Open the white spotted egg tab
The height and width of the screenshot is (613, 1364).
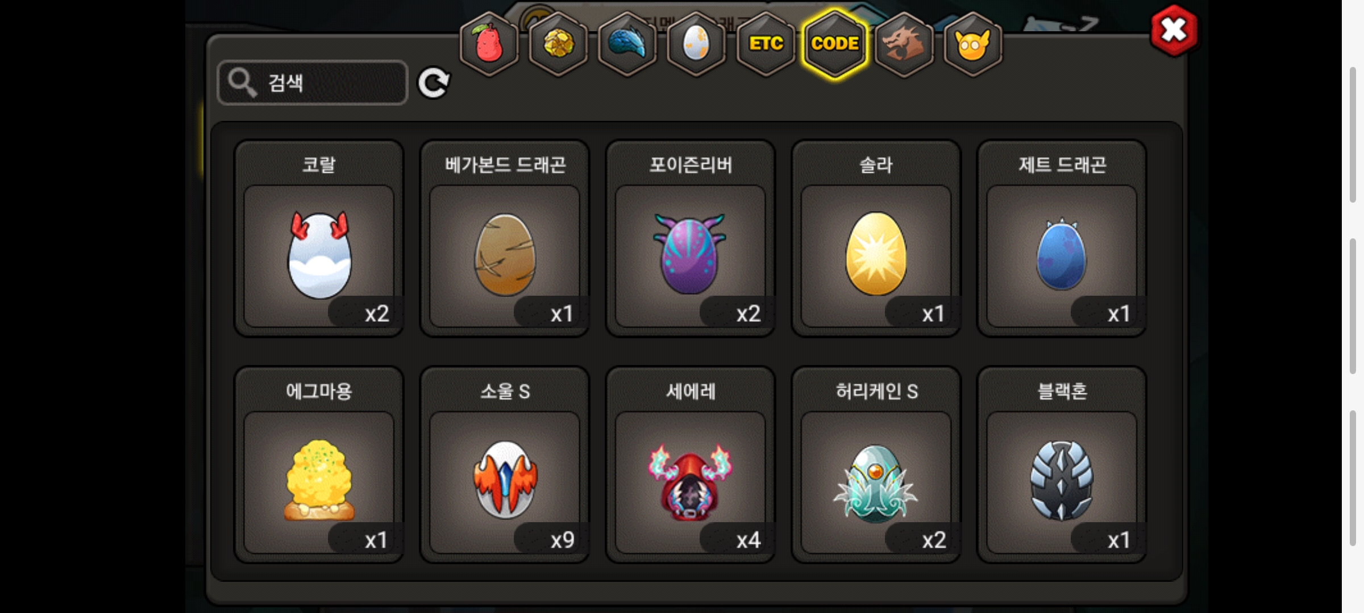tap(696, 44)
